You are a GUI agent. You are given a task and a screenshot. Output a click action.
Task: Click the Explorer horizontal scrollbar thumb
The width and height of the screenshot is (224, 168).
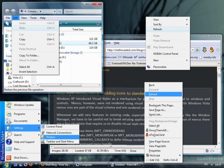61,85
